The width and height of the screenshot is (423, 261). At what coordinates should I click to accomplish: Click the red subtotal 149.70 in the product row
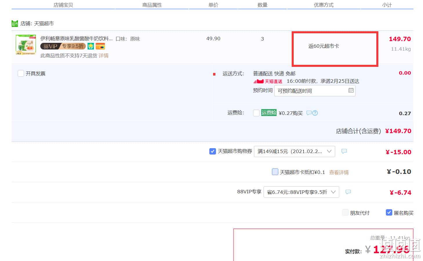pyautogui.click(x=400, y=39)
